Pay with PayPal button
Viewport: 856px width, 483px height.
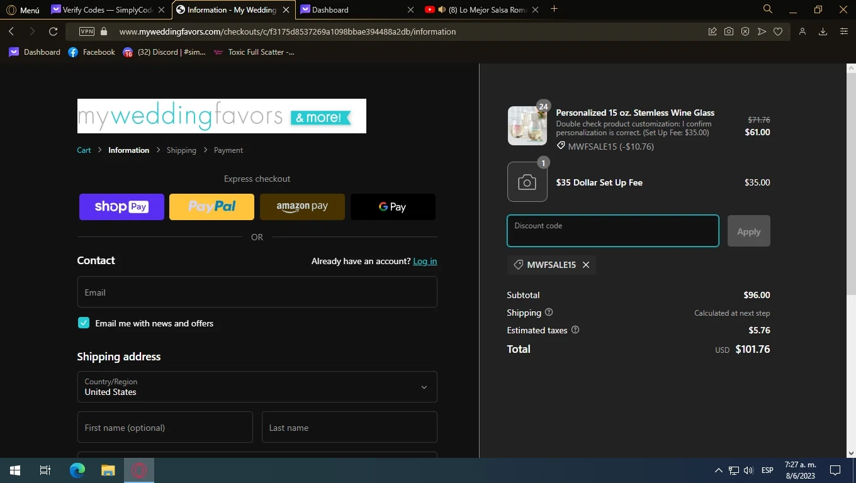(211, 207)
